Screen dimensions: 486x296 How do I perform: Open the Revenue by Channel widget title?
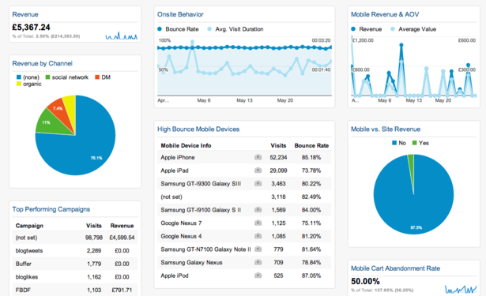[x=42, y=63]
